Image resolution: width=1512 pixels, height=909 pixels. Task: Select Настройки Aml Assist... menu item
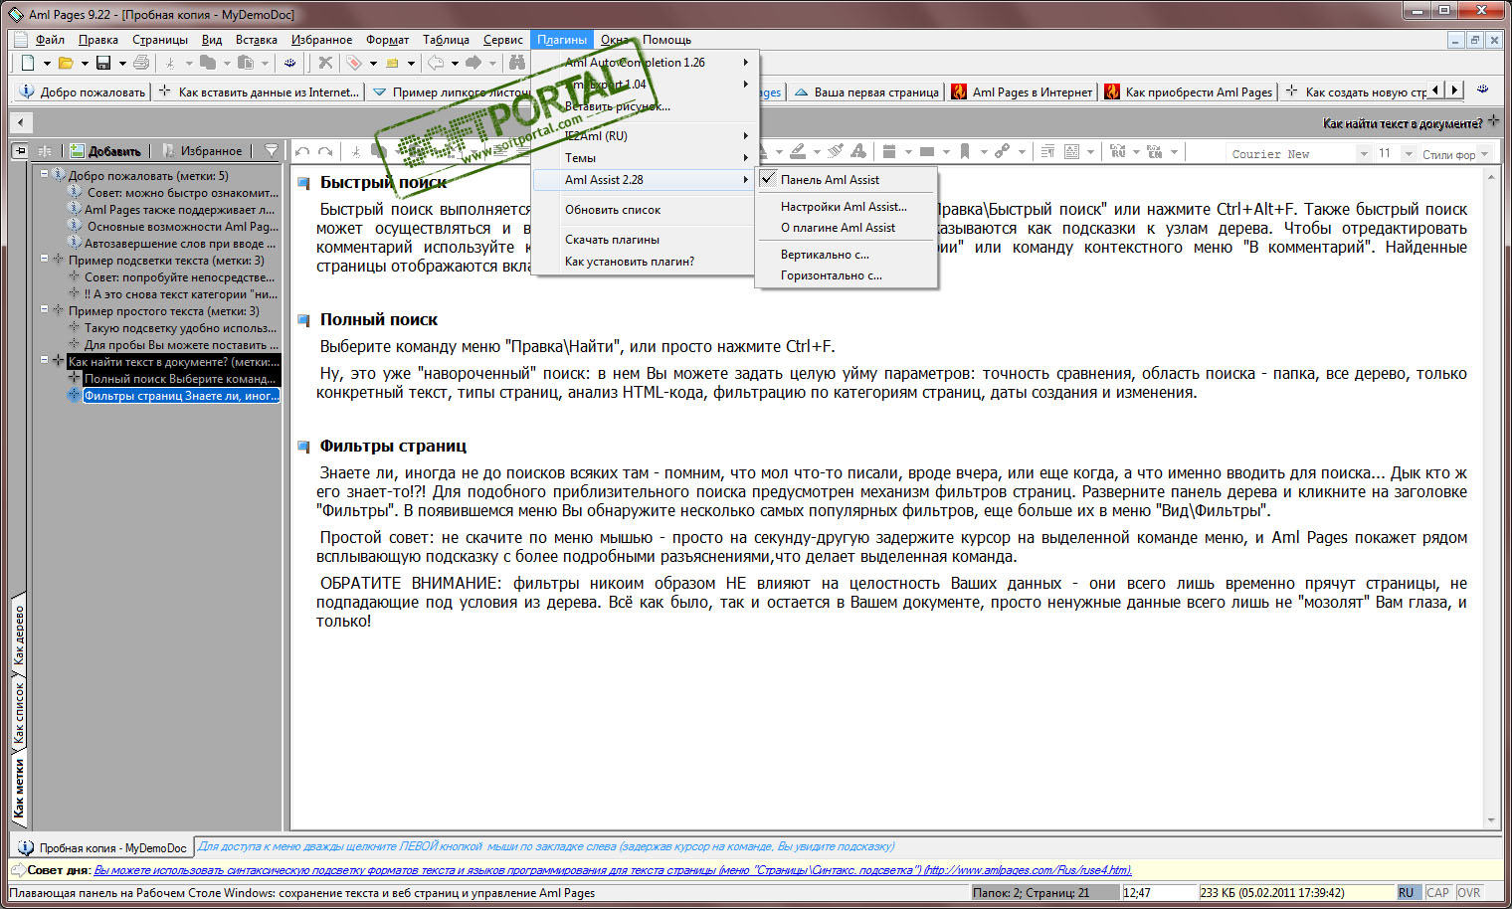(847, 207)
